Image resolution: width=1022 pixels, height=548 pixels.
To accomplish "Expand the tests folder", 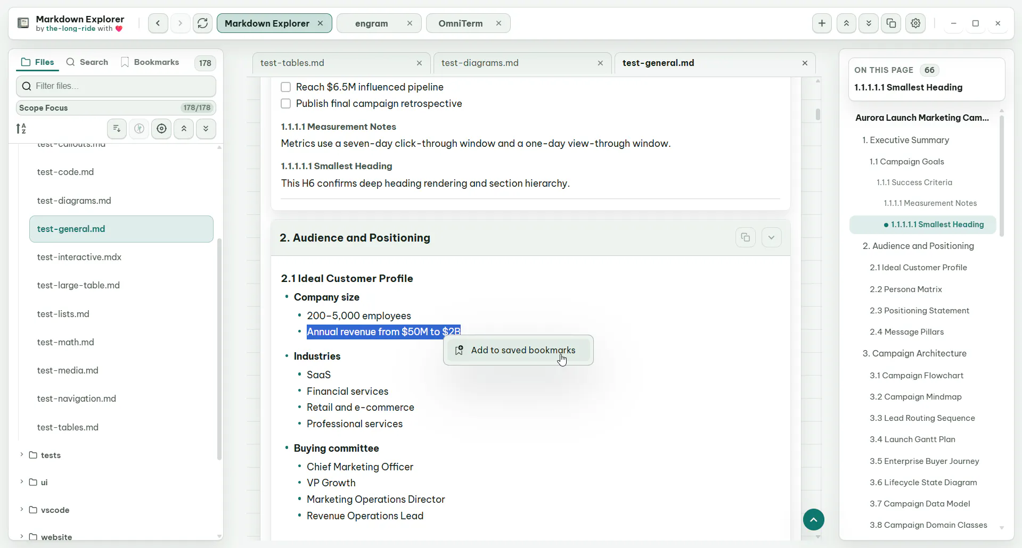I will pyautogui.click(x=22, y=455).
